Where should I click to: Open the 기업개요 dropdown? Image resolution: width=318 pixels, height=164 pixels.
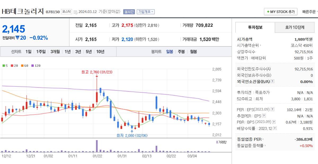click(x=145, y=12)
